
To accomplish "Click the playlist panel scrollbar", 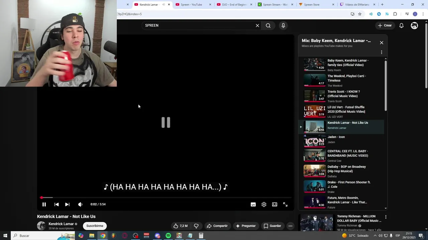I will (386, 86).
